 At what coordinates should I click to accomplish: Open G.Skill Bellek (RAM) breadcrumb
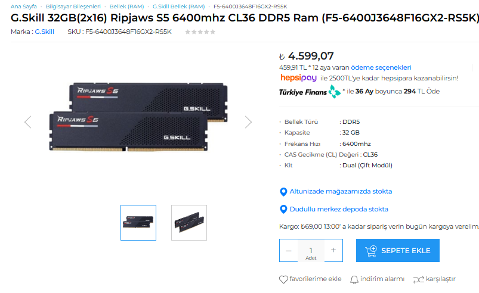pos(179,7)
